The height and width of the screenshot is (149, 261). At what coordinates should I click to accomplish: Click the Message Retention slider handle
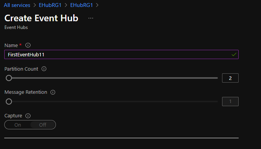pos(9,102)
